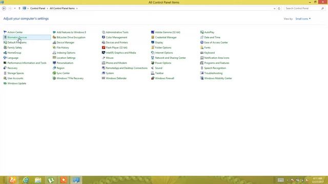Screen dimensions: 328x184
Task: Click the Internet Options icon
Action: 153,53
